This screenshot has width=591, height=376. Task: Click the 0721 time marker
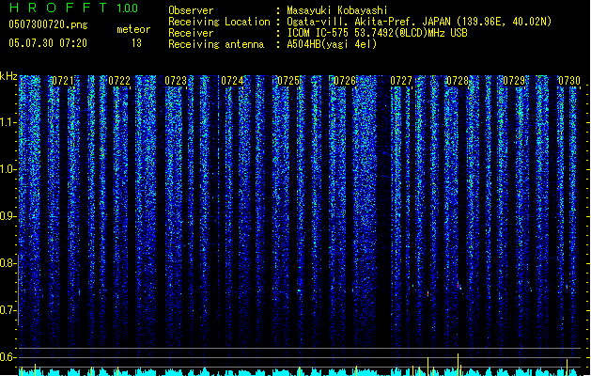point(63,81)
